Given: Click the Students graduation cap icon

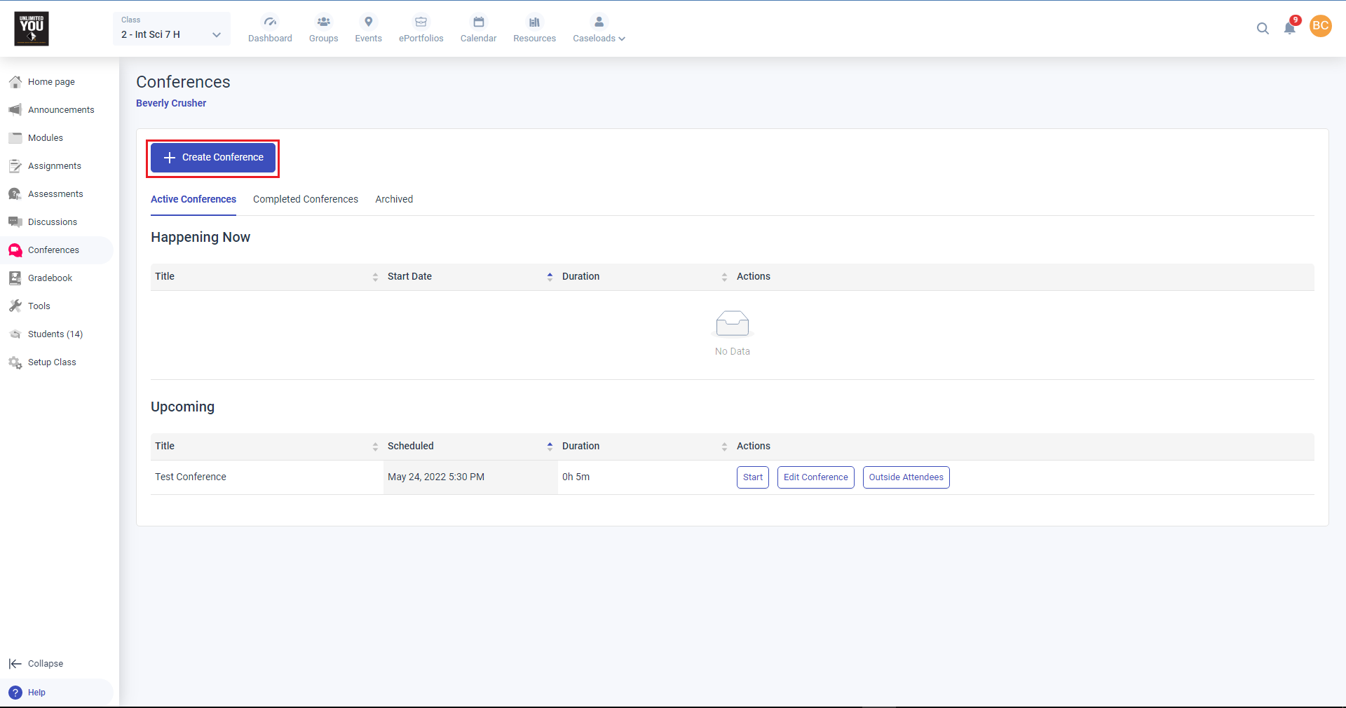Looking at the screenshot, I should tap(15, 334).
